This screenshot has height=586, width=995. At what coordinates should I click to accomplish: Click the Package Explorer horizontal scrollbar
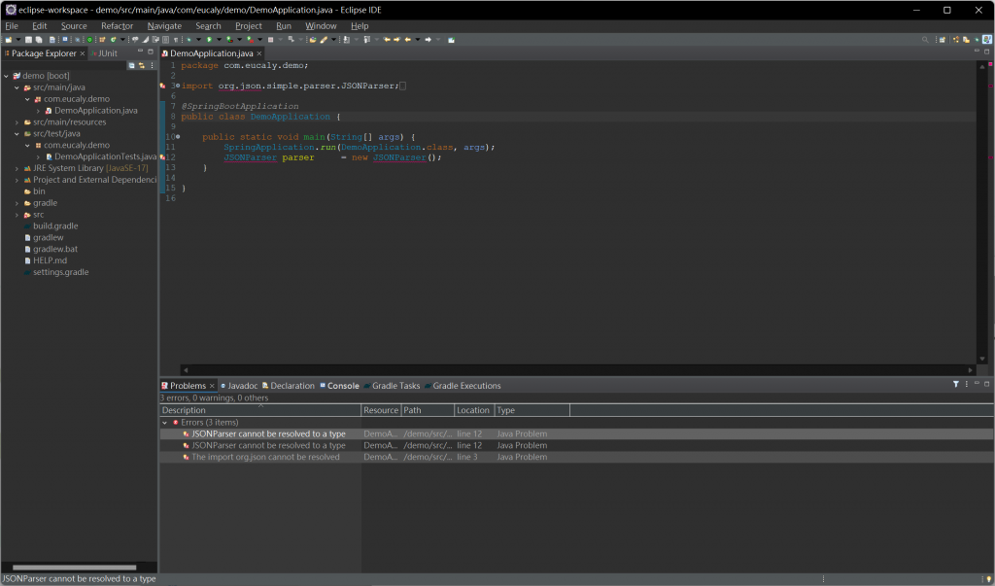(73, 568)
